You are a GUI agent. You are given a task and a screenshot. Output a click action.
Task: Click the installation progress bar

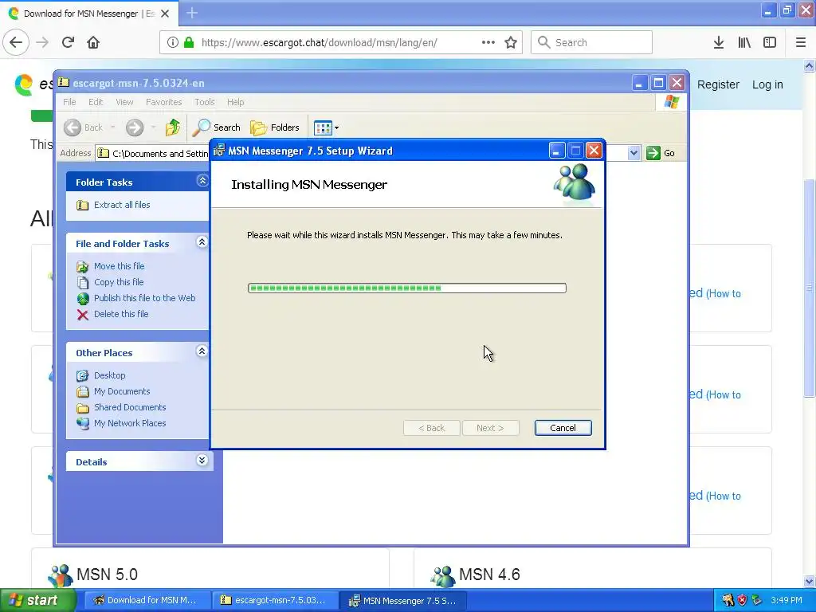click(x=407, y=288)
